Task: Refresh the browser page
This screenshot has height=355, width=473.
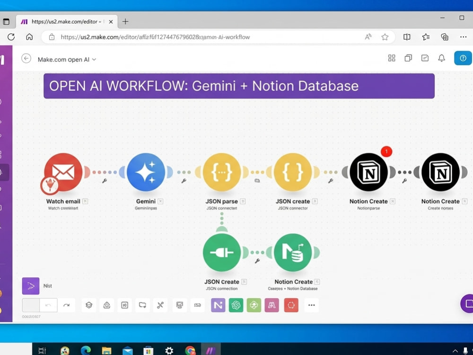Action: [11, 37]
